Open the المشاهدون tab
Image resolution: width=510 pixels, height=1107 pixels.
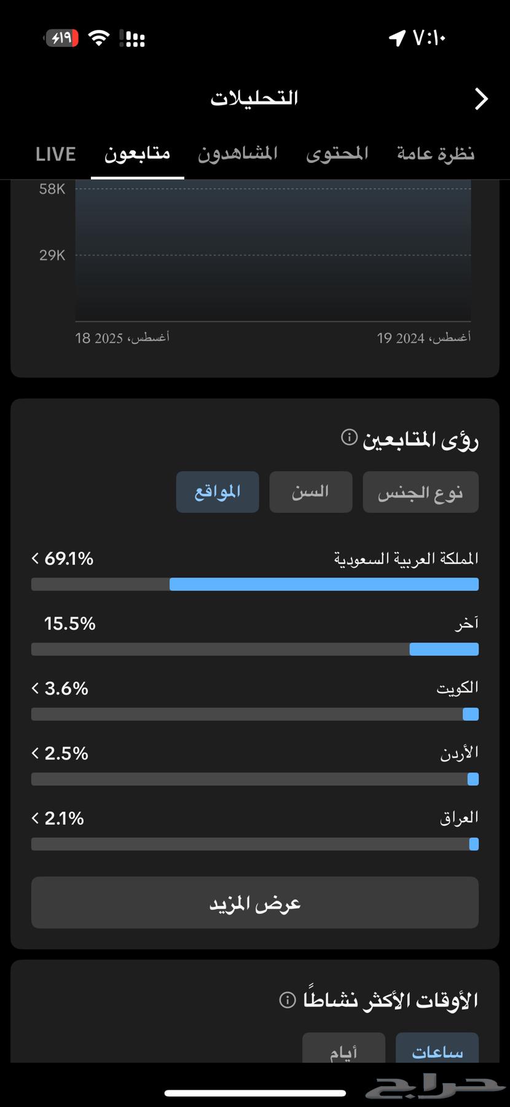click(237, 154)
